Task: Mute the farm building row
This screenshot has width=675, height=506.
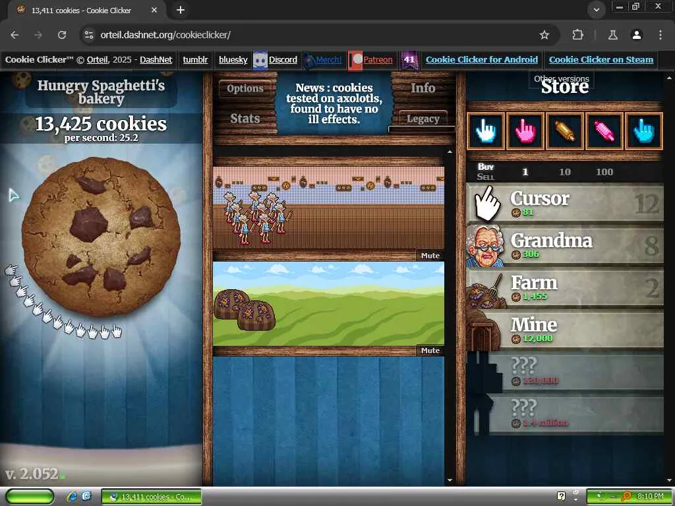Action: [430, 351]
